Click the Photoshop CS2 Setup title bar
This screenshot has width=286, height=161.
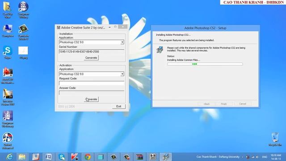205,28
